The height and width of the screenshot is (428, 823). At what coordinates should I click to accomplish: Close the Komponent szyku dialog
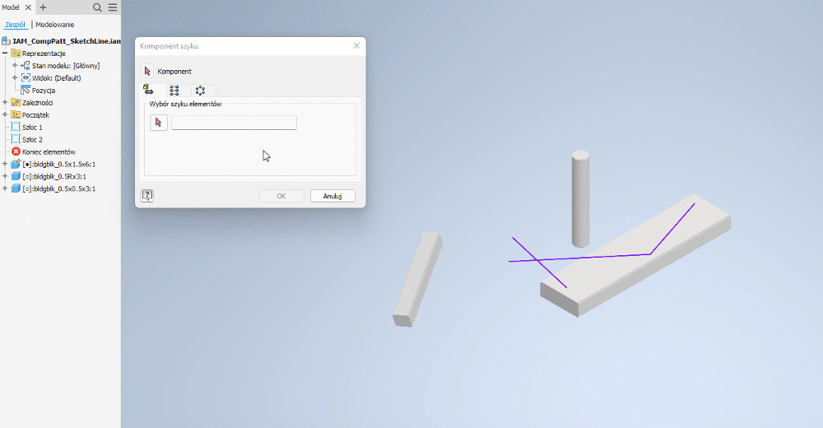point(356,46)
